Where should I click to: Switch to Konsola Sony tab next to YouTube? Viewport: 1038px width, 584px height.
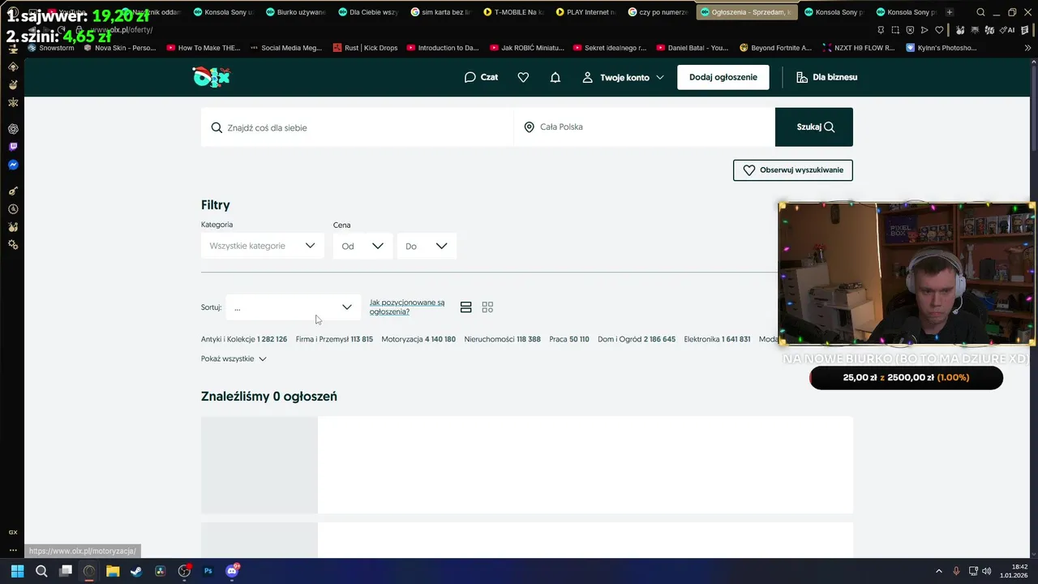(223, 12)
